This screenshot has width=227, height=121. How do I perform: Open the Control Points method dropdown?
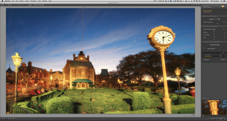point(214,45)
